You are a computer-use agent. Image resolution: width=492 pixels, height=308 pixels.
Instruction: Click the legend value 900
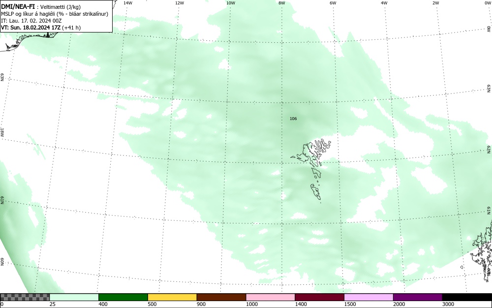201,304
